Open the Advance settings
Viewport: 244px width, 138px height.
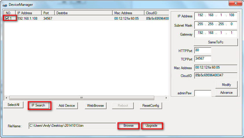[226, 93]
